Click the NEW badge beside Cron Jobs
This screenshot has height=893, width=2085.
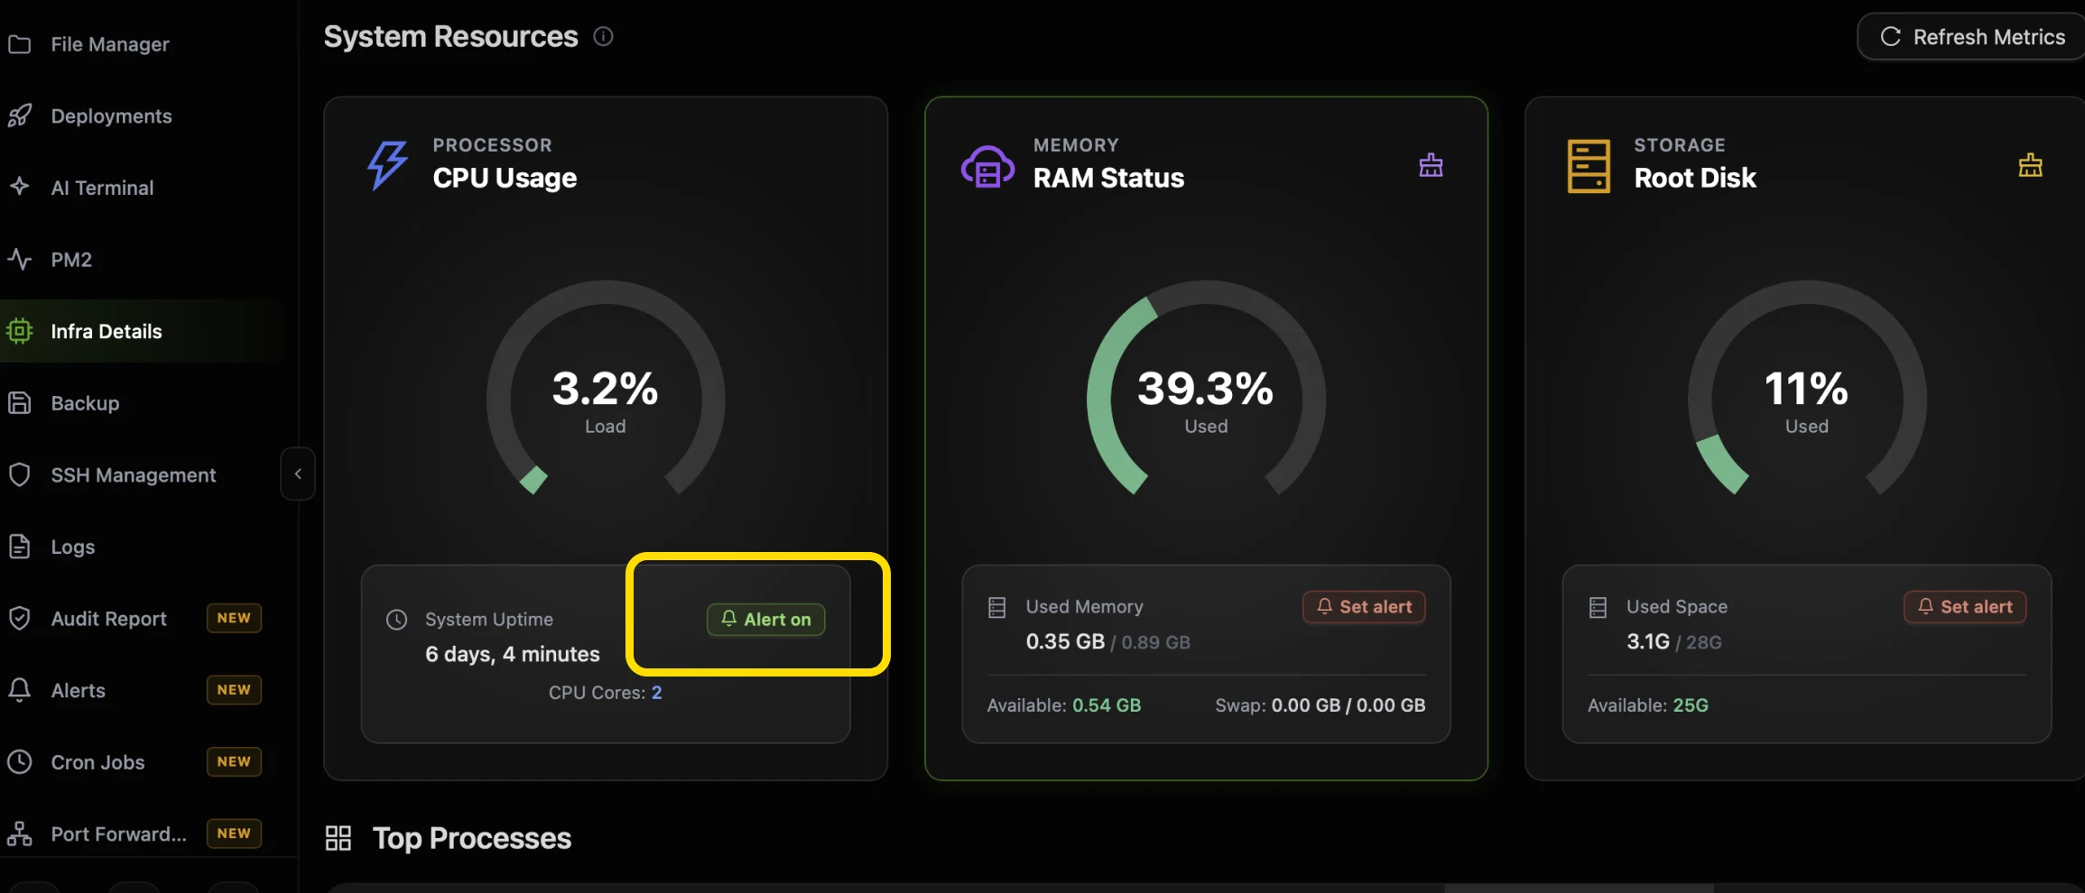(x=234, y=761)
